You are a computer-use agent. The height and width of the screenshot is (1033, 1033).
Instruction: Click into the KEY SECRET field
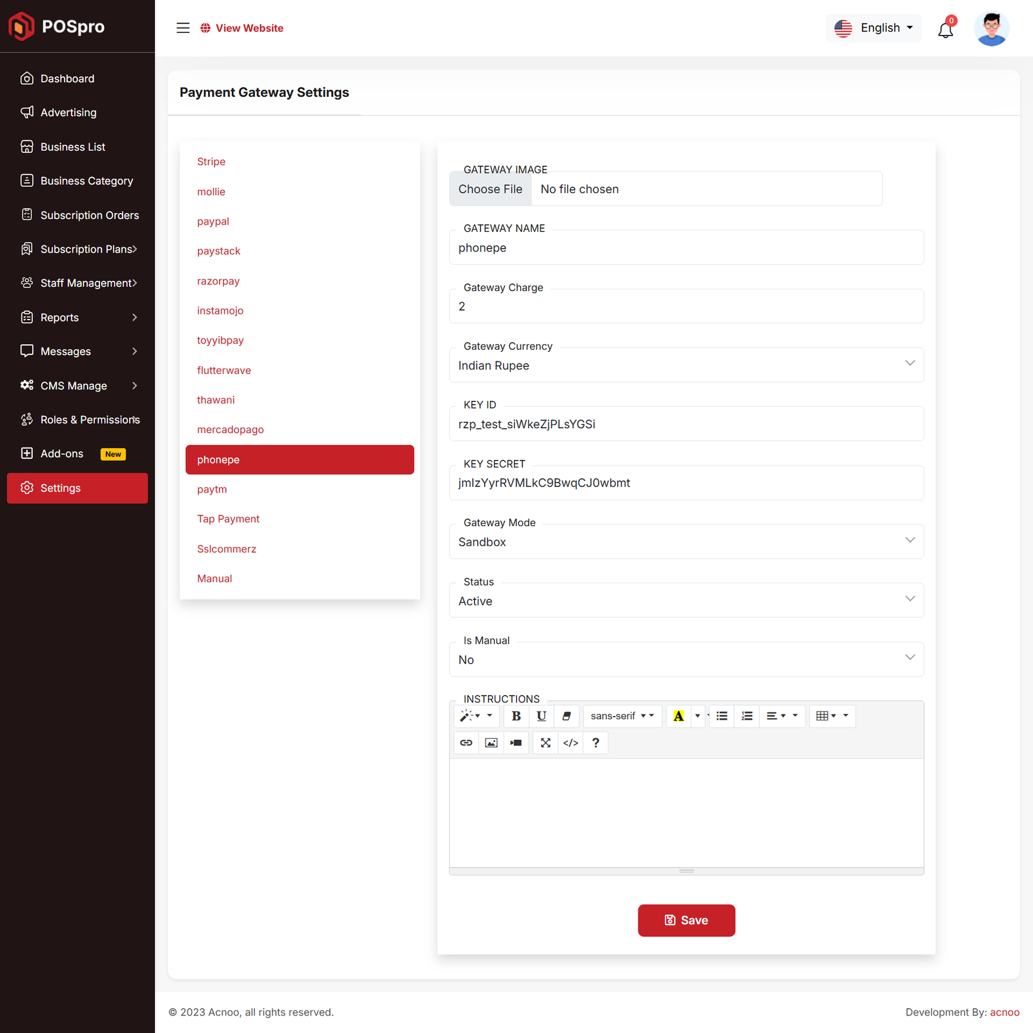point(686,483)
